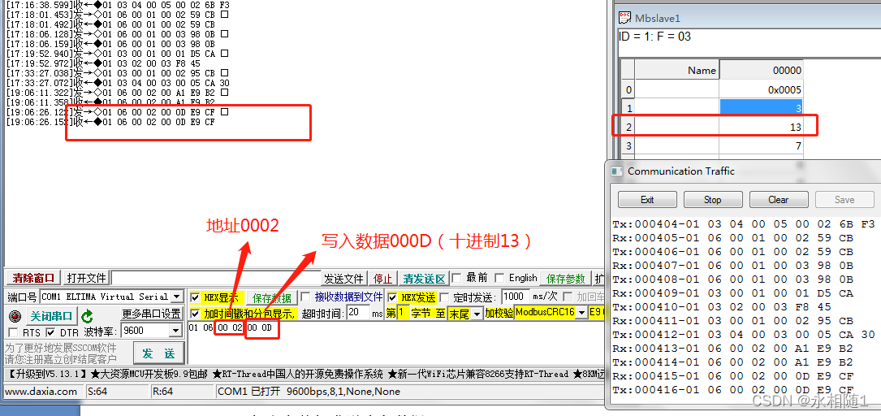
Task: Click the Mbslave1 document icon
Action: [624, 17]
